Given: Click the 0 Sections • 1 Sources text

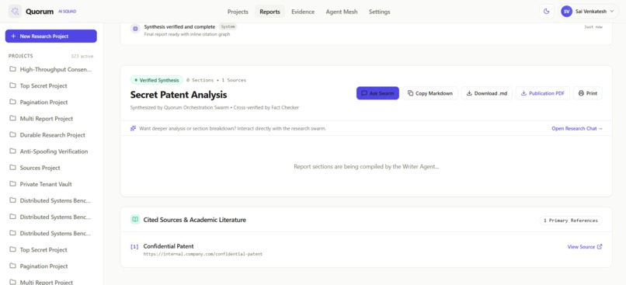Looking at the screenshot, I should coord(216,80).
